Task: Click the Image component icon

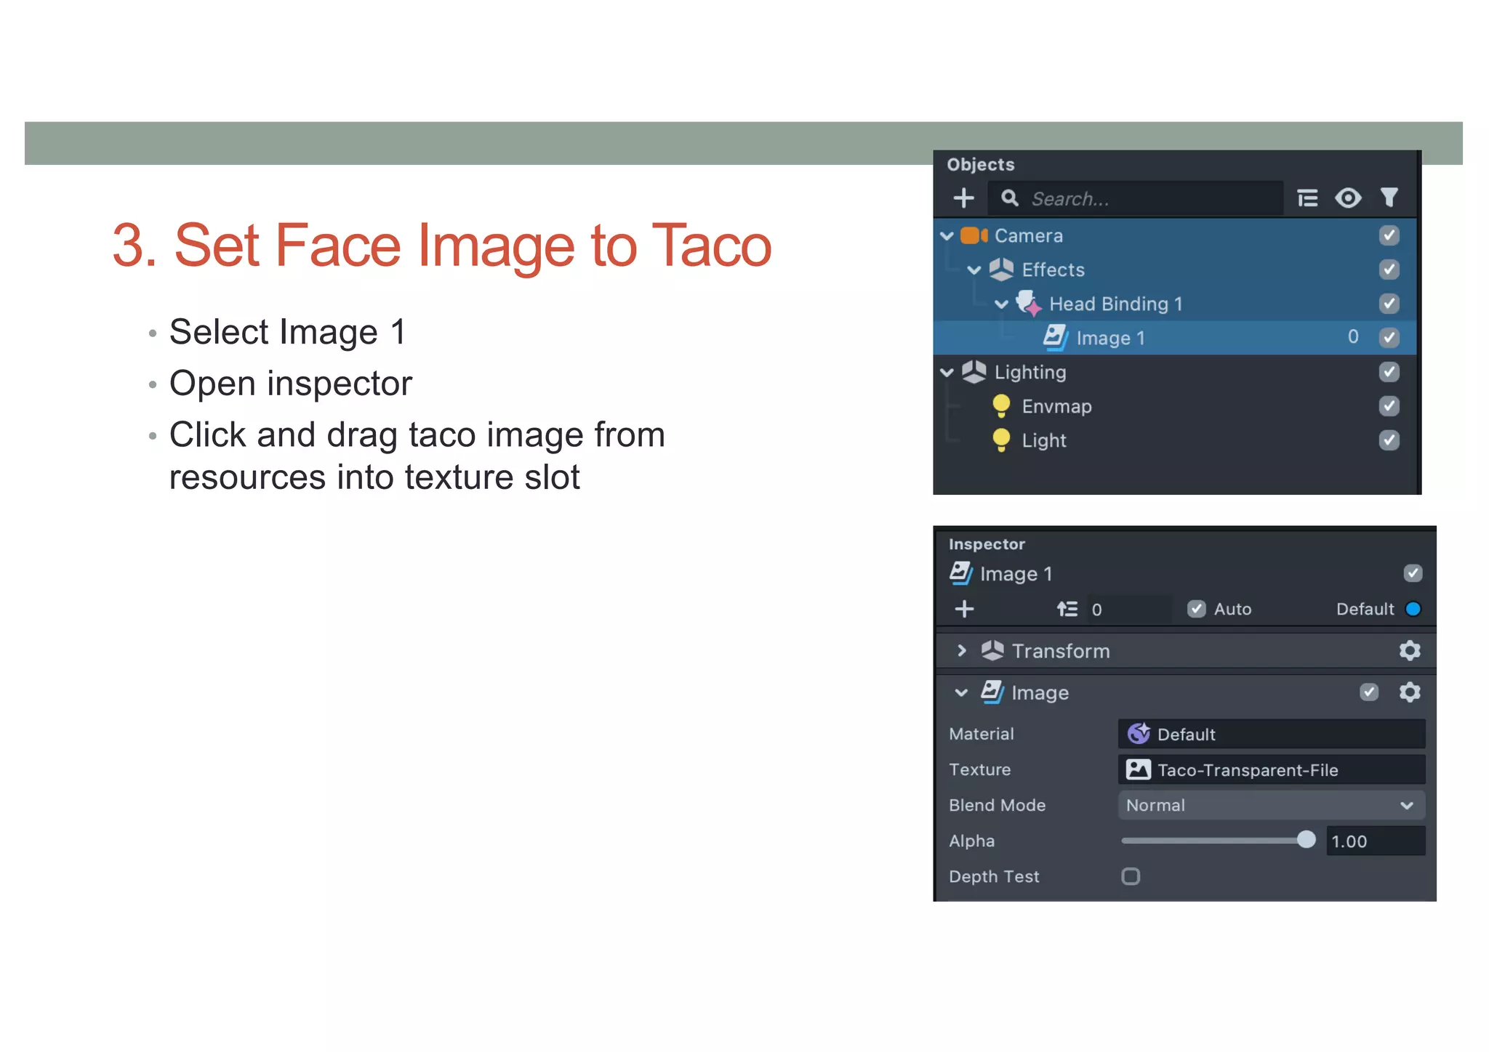Action: pos(992,692)
